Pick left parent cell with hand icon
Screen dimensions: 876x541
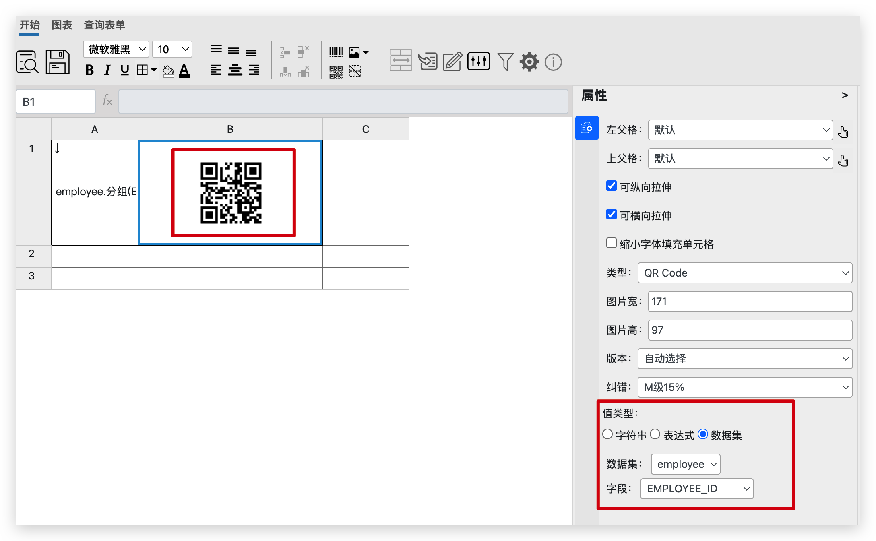843,132
